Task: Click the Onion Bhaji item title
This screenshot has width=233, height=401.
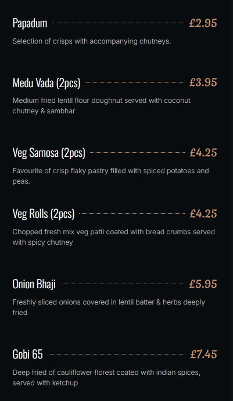Action: 34,284
